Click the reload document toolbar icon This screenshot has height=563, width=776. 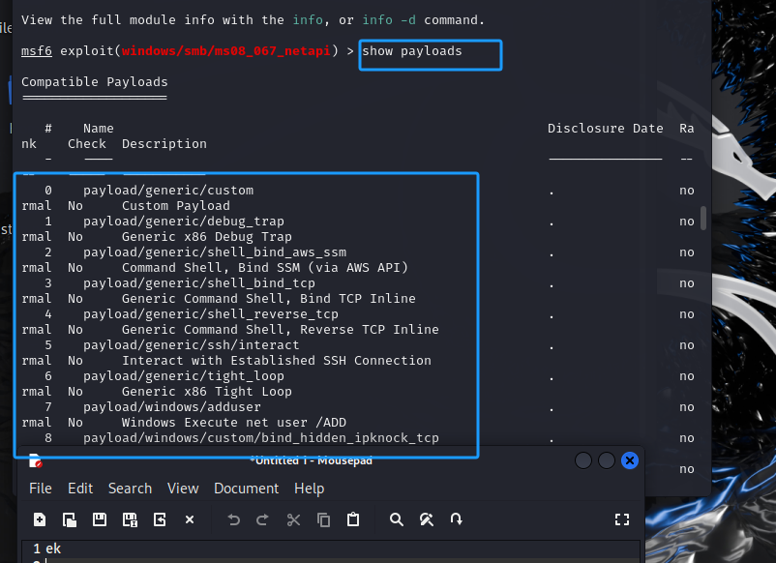(160, 519)
